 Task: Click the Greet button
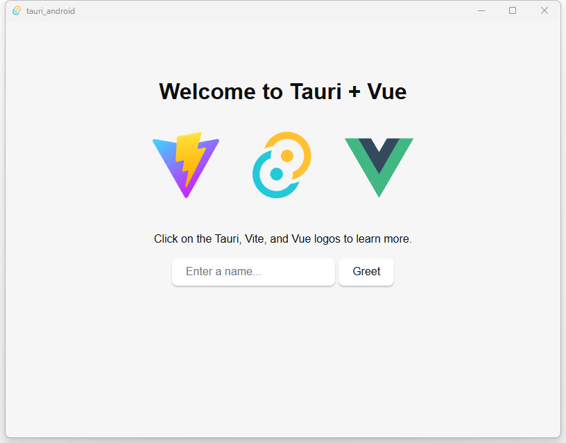tap(366, 272)
